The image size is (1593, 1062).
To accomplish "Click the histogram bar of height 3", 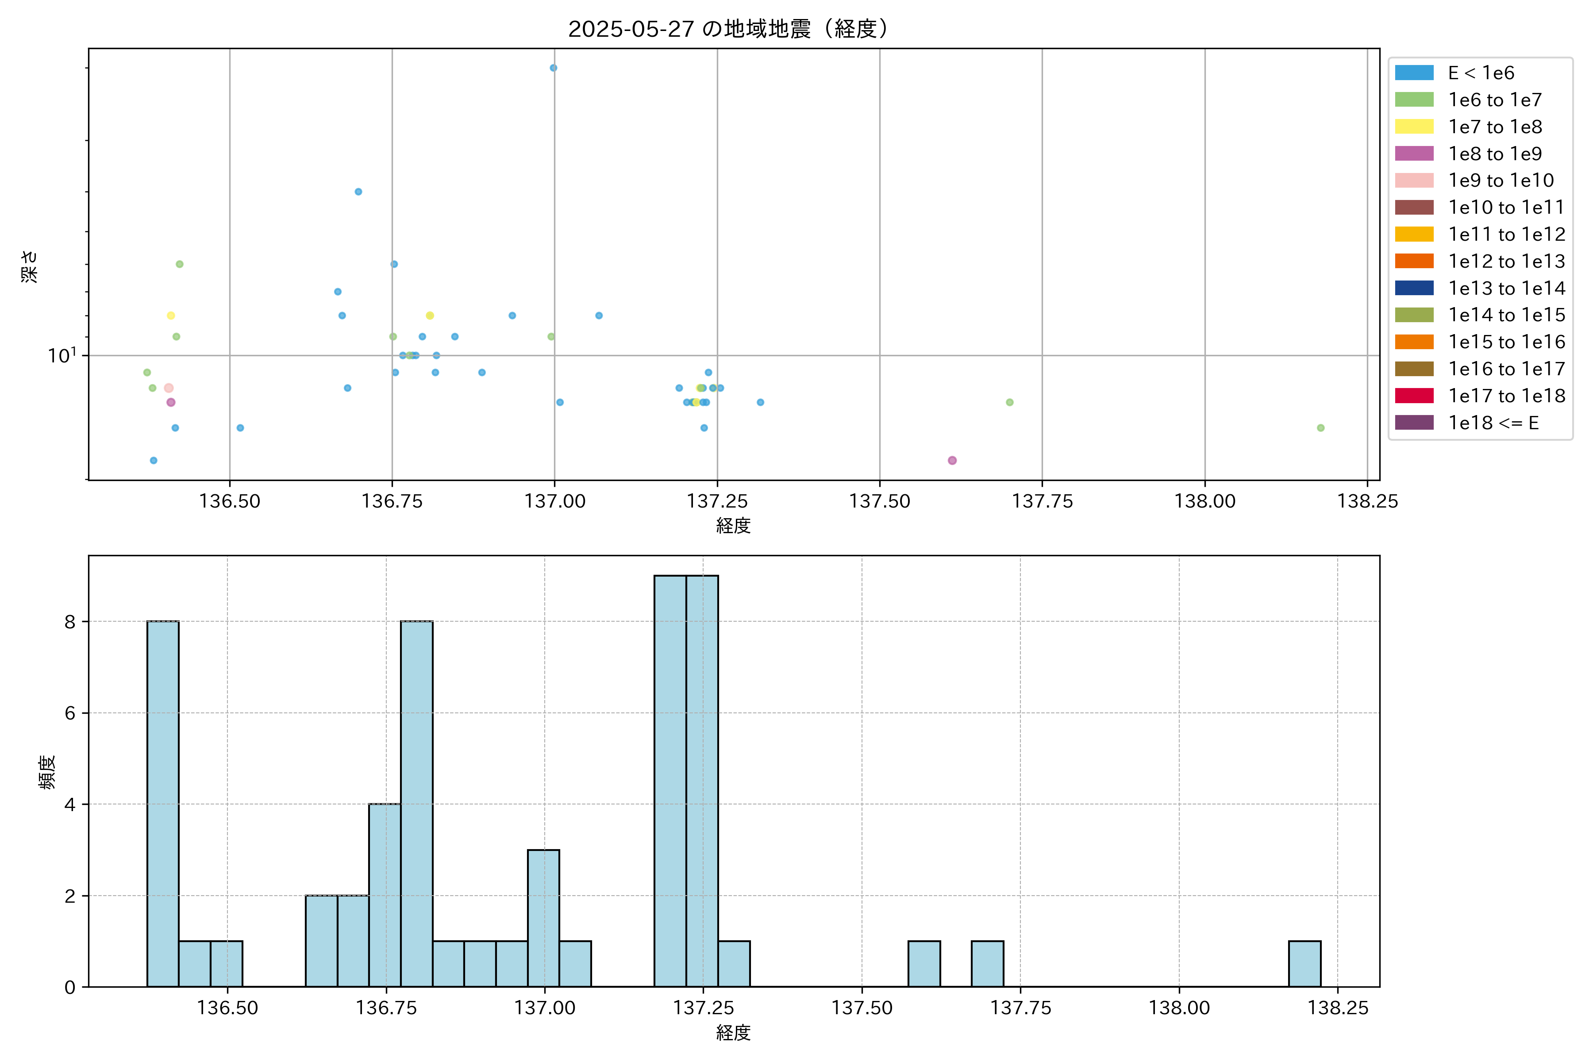I will (x=543, y=918).
